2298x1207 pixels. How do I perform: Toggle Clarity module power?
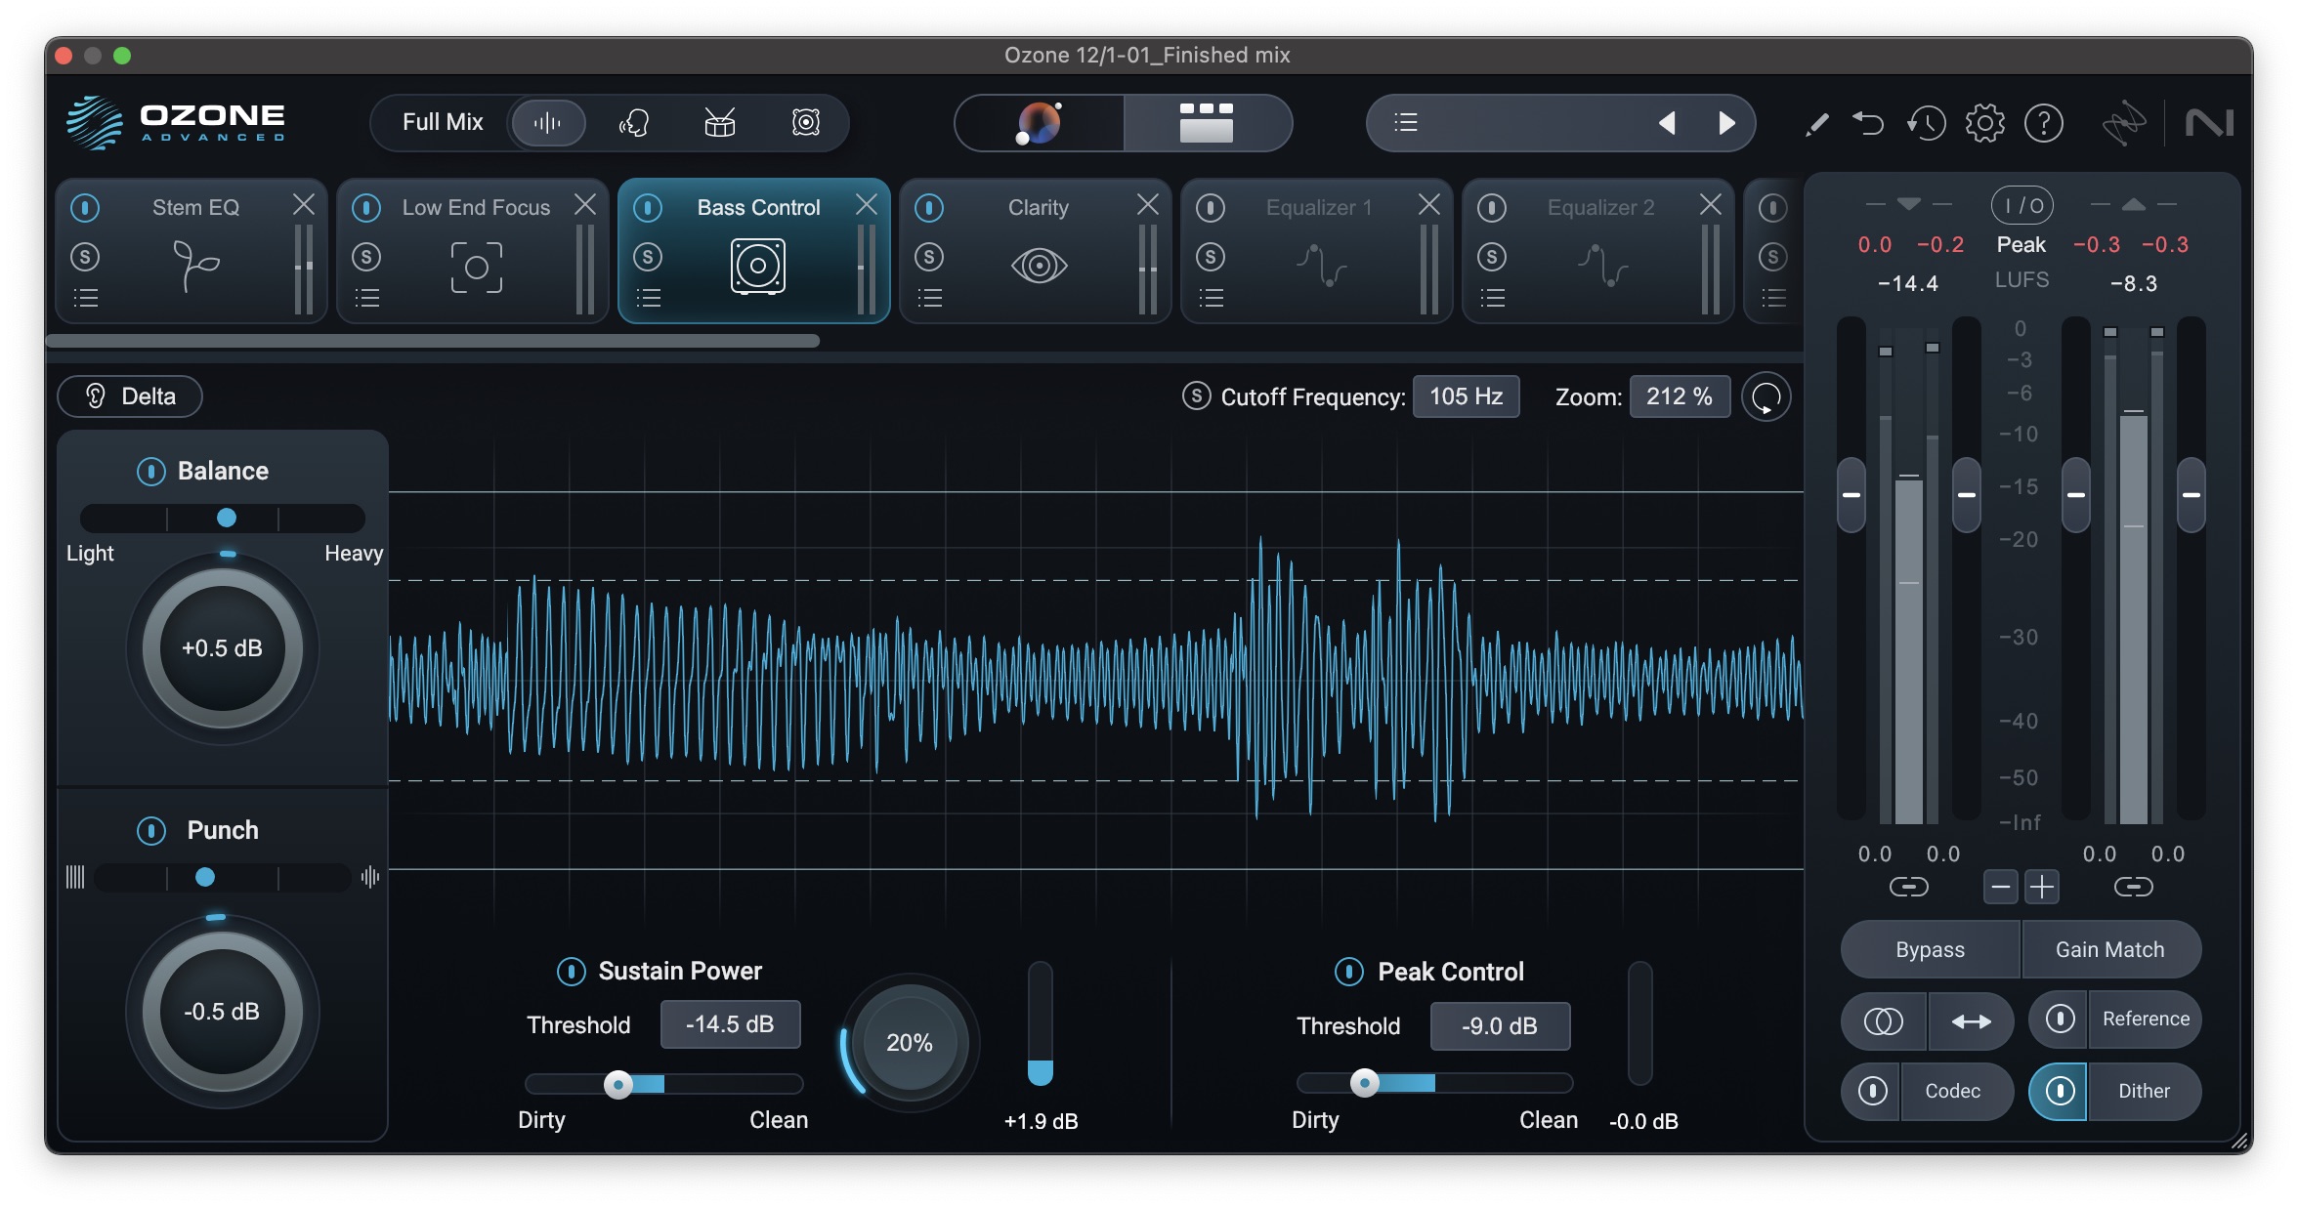pos(929,207)
